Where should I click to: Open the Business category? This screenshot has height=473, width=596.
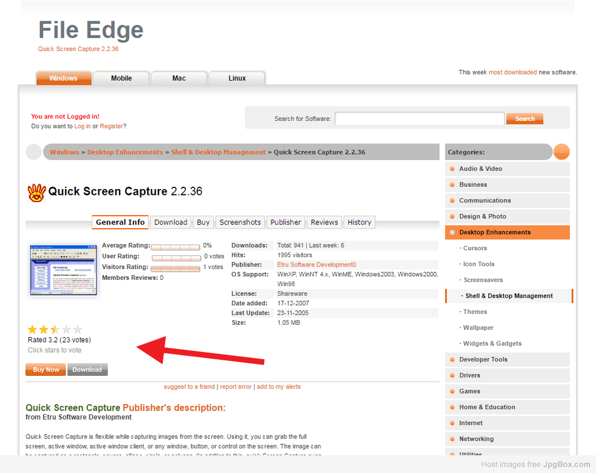508,185
